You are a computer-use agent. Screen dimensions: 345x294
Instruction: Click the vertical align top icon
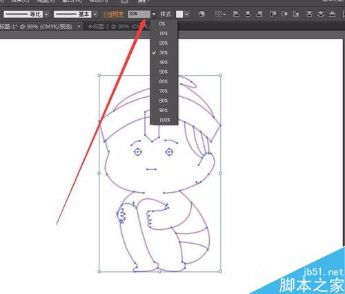[x=273, y=14]
